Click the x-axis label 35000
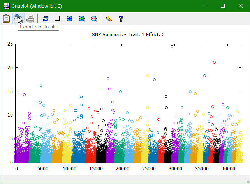The image size is (250, 184). pos(202,169)
